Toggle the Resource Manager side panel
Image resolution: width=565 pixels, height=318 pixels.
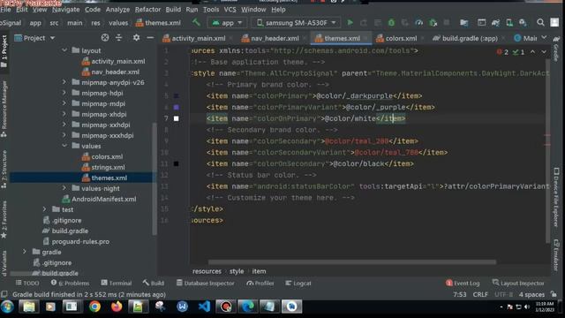click(4, 109)
